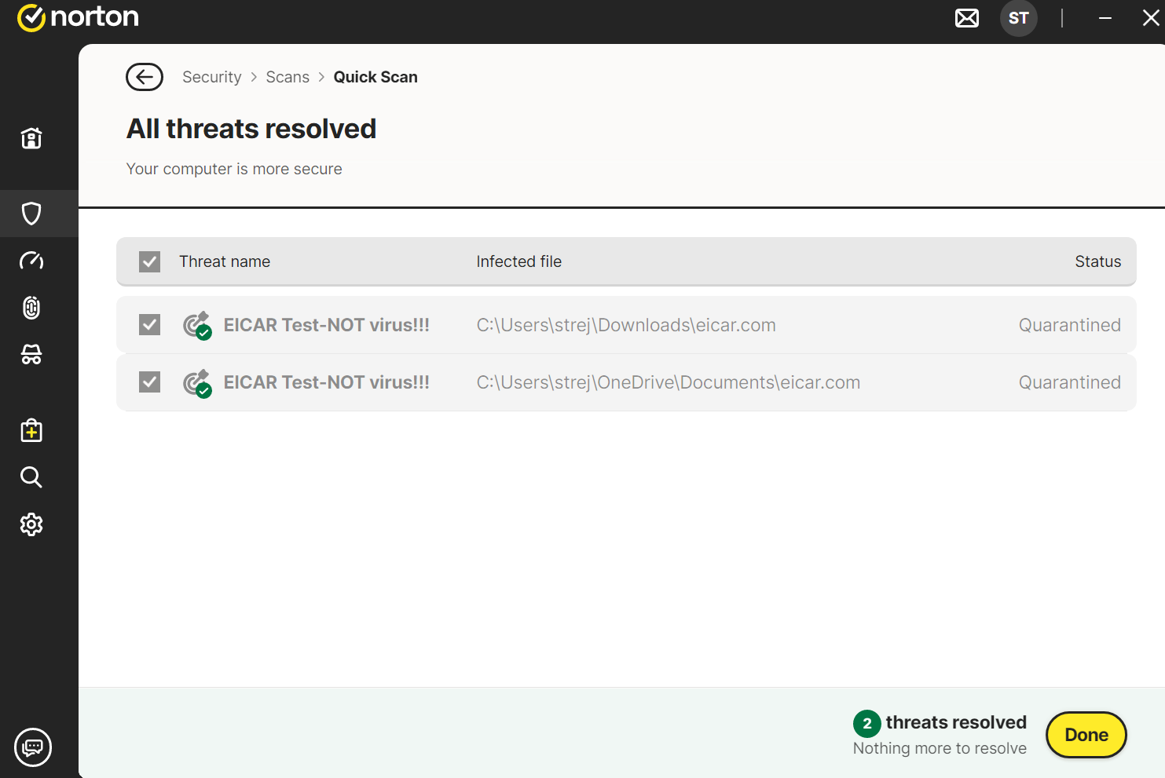Select the Security shield sidebar icon

click(x=31, y=214)
